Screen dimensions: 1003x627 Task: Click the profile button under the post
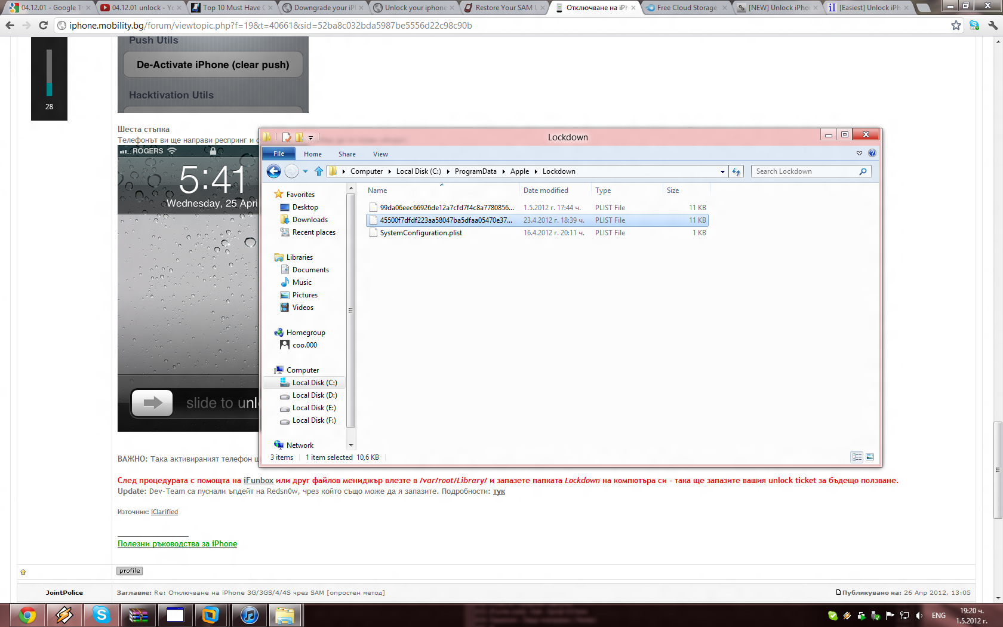[x=130, y=571]
